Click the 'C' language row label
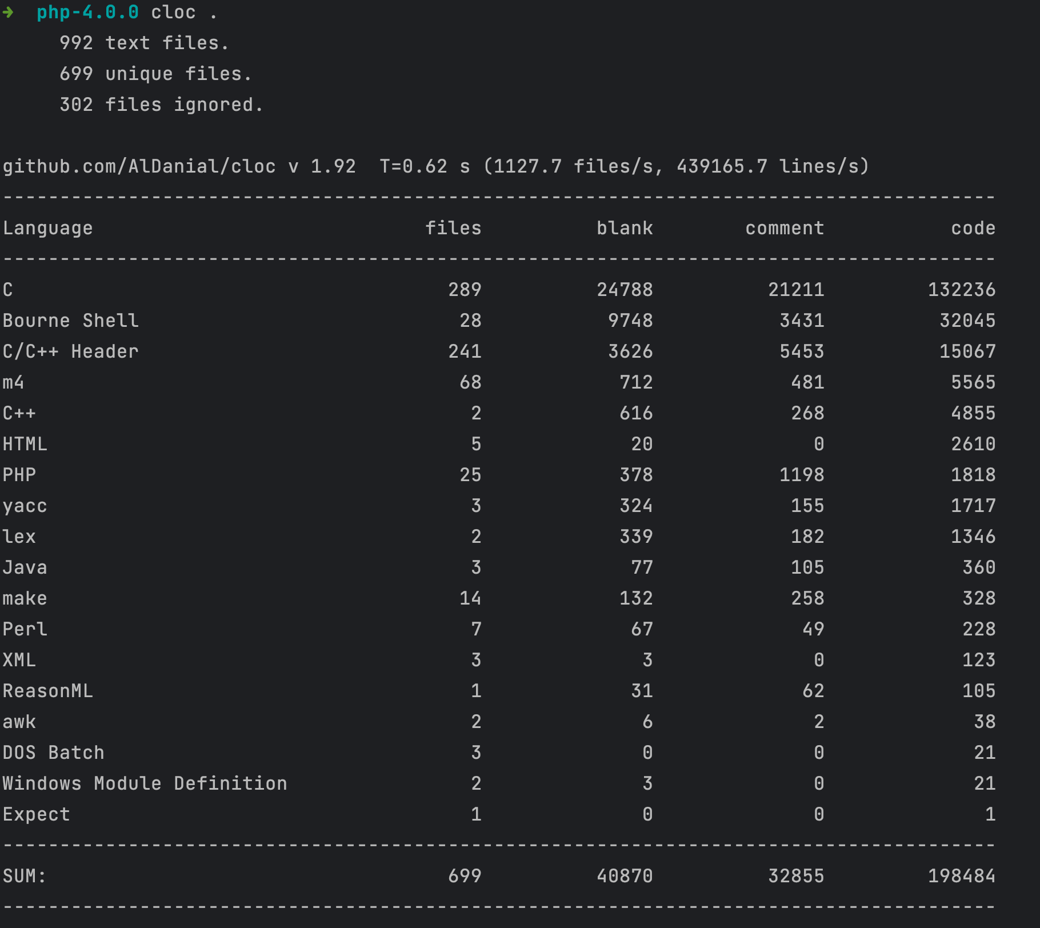Image resolution: width=1040 pixels, height=928 pixels. 7,290
